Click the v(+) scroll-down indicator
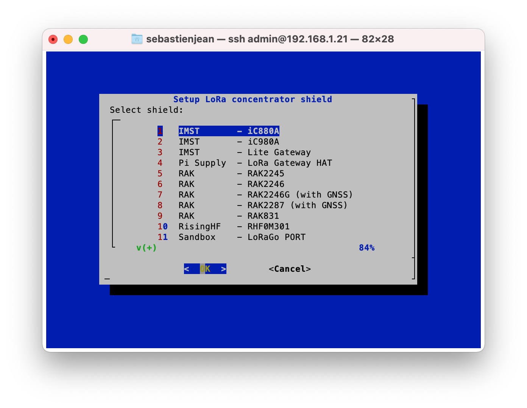This screenshot has width=527, height=408. tap(147, 248)
